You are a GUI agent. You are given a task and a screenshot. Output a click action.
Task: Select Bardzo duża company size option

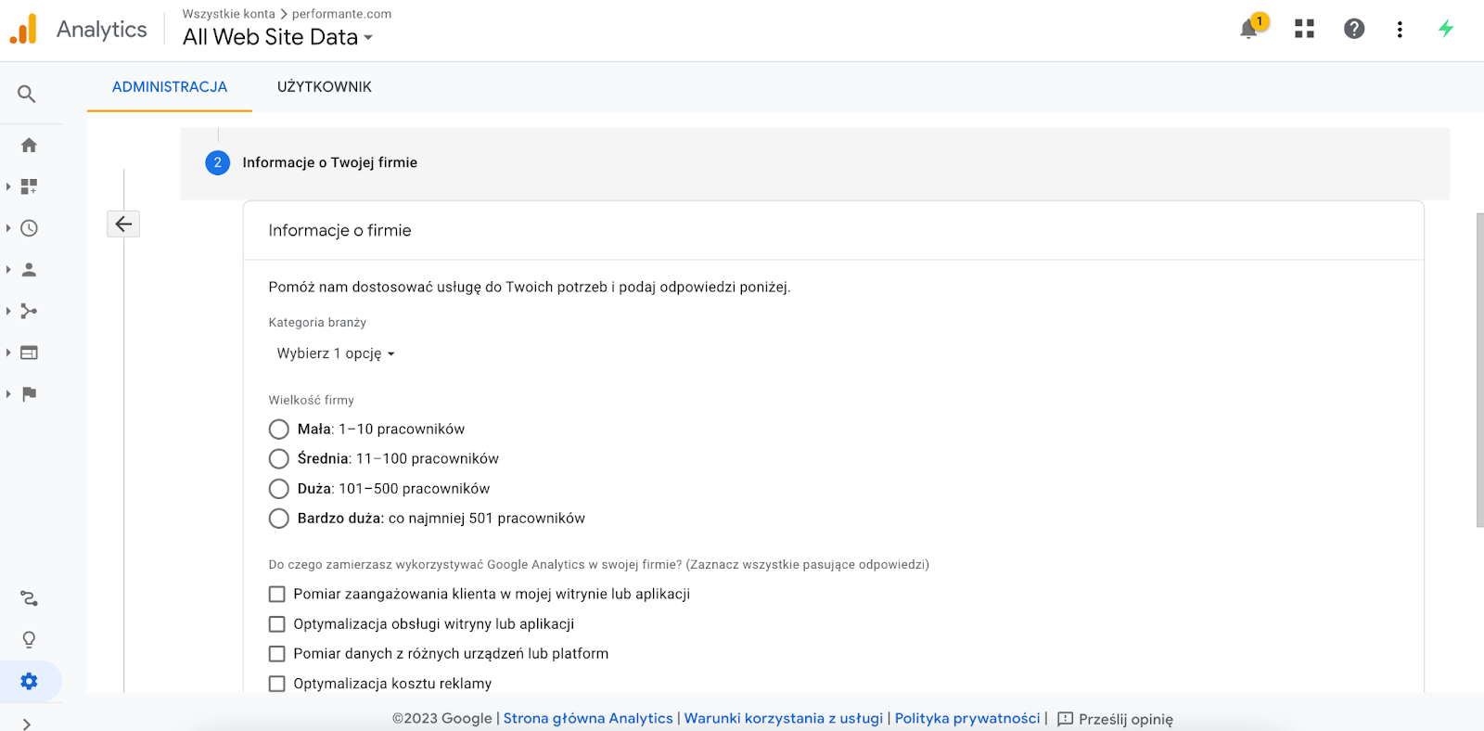click(x=278, y=519)
